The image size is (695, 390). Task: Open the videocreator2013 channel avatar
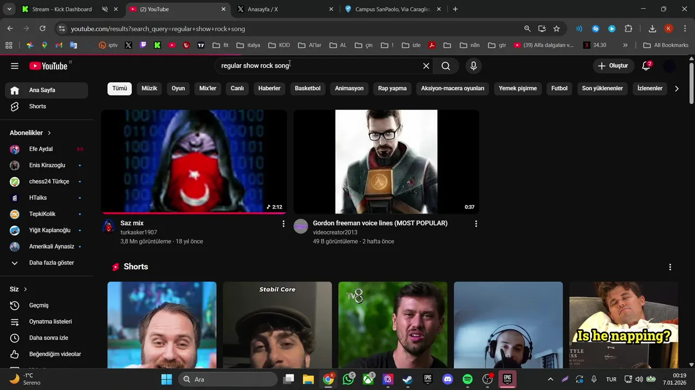point(301,226)
